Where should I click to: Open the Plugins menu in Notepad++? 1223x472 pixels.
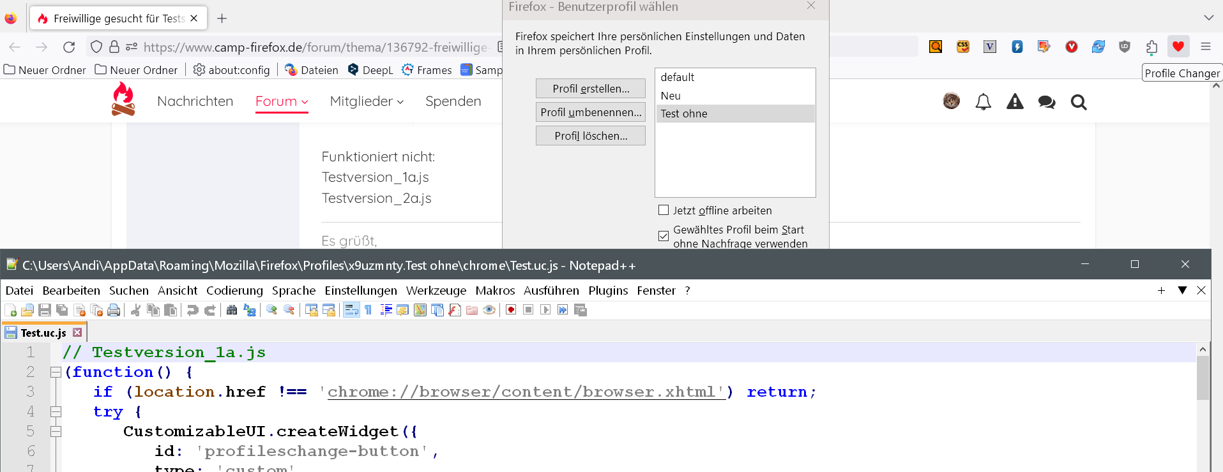tap(608, 290)
